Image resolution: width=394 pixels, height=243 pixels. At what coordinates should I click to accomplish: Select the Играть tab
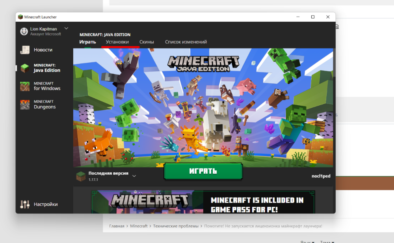(x=88, y=42)
